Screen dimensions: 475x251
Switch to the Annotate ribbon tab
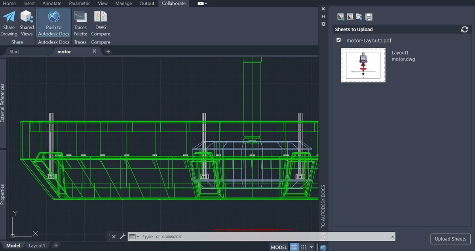click(x=52, y=4)
